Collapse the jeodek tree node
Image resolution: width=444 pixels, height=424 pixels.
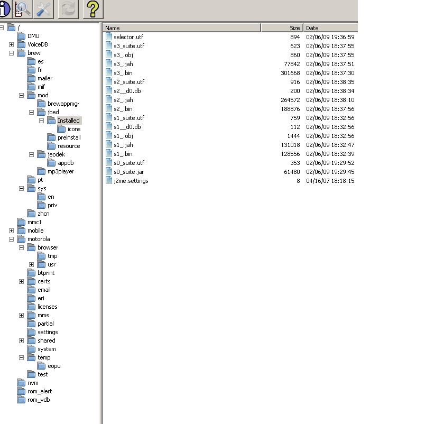(31, 154)
